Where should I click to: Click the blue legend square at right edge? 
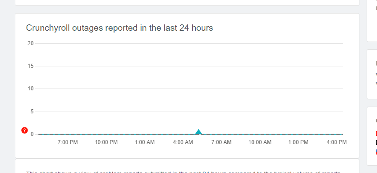point(376,152)
